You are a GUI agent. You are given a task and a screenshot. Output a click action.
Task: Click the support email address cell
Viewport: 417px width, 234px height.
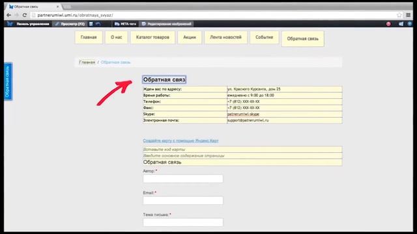tap(285, 120)
